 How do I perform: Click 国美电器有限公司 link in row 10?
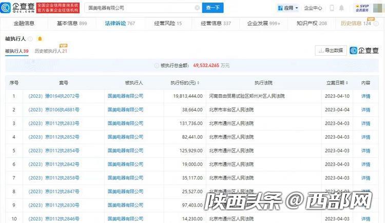click(125, 219)
